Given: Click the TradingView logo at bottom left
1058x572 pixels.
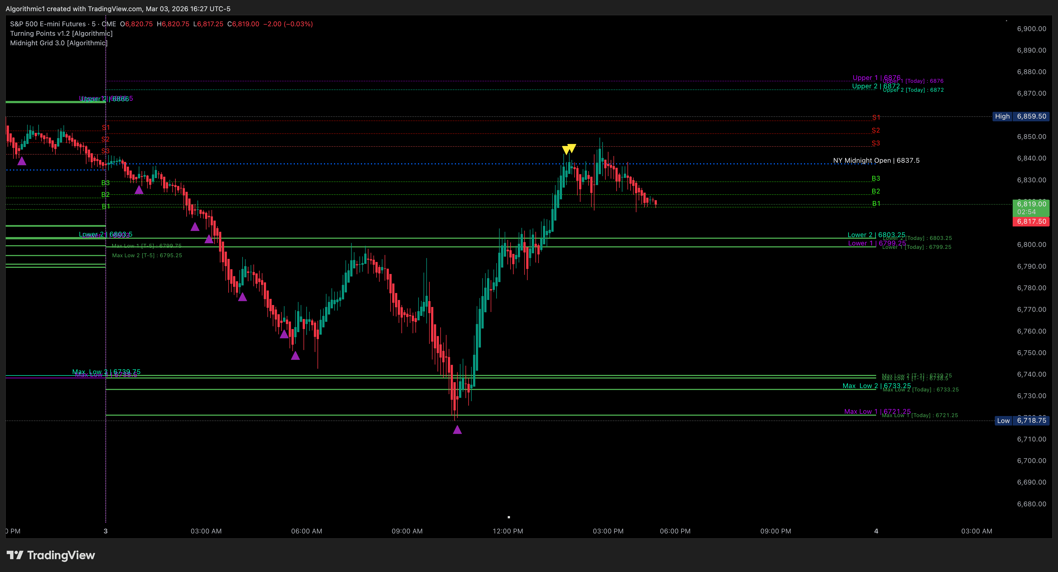Looking at the screenshot, I should tap(51, 555).
